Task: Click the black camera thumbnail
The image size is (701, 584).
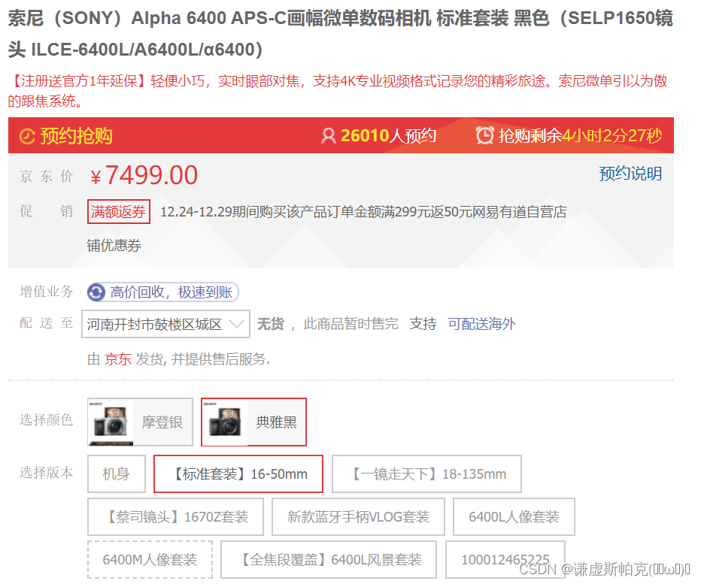Action: coord(225,422)
